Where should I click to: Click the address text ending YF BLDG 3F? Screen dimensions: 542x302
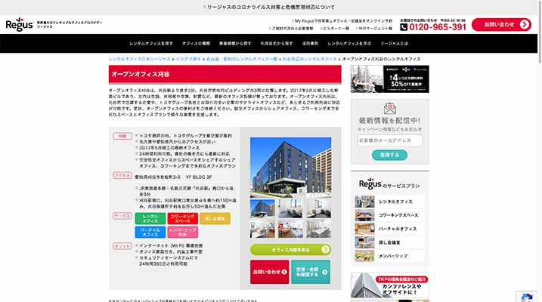click(x=173, y=177)
